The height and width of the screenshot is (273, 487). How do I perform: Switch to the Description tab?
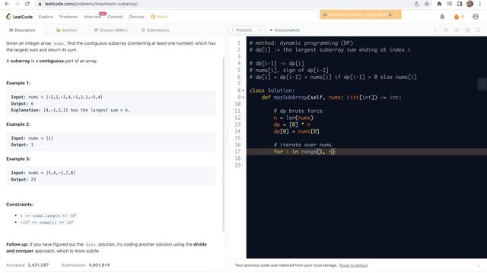pos(22,30)
